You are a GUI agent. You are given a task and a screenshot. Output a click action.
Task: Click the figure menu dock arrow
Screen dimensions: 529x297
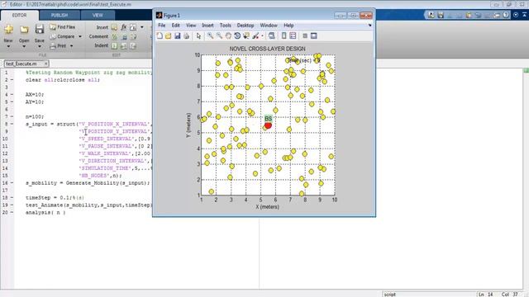click(369, 26)
